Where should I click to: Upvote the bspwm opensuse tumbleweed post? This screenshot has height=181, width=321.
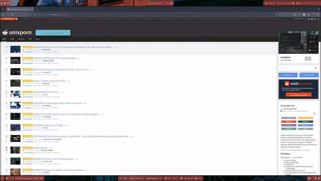click(6, 47)
